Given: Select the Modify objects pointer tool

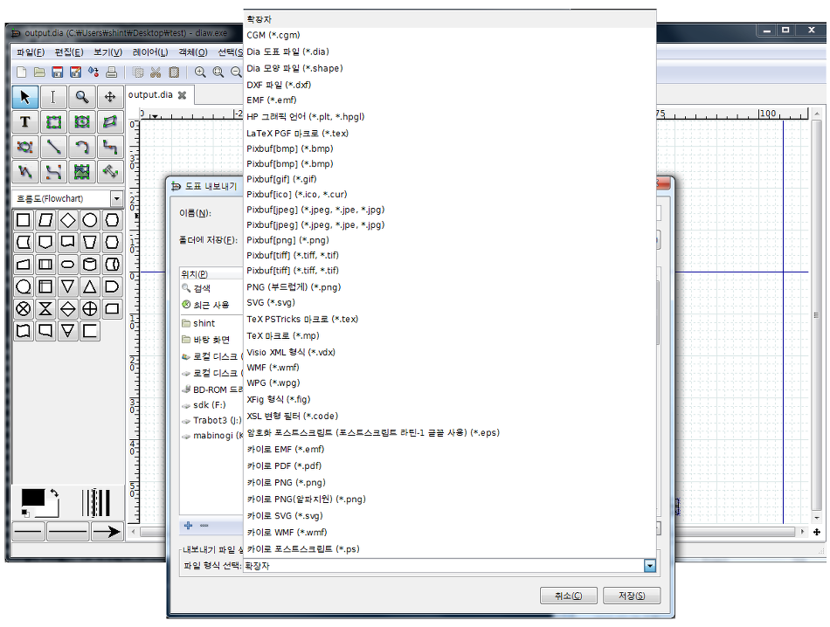Looking at the screenshot, I should click(24, 97).
